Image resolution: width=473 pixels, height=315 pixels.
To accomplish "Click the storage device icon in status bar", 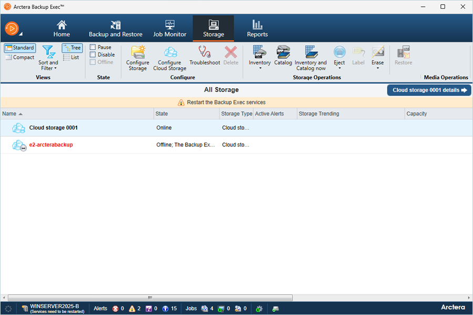I will click(275, 309).
